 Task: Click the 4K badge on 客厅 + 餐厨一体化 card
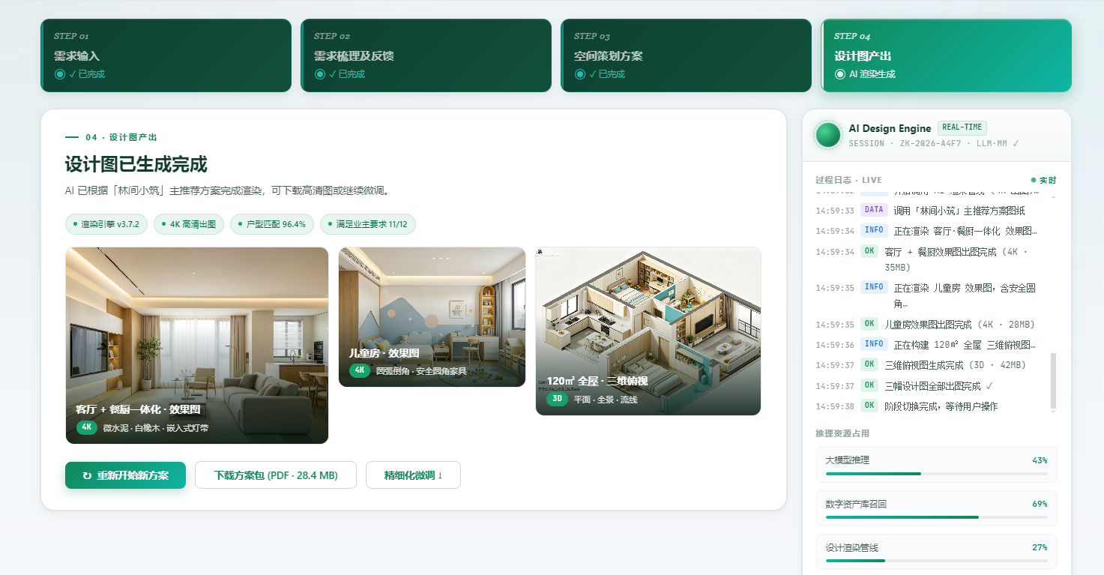click(87, 427)
